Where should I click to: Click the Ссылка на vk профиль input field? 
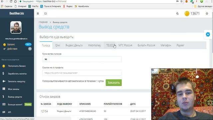point(82,73)
